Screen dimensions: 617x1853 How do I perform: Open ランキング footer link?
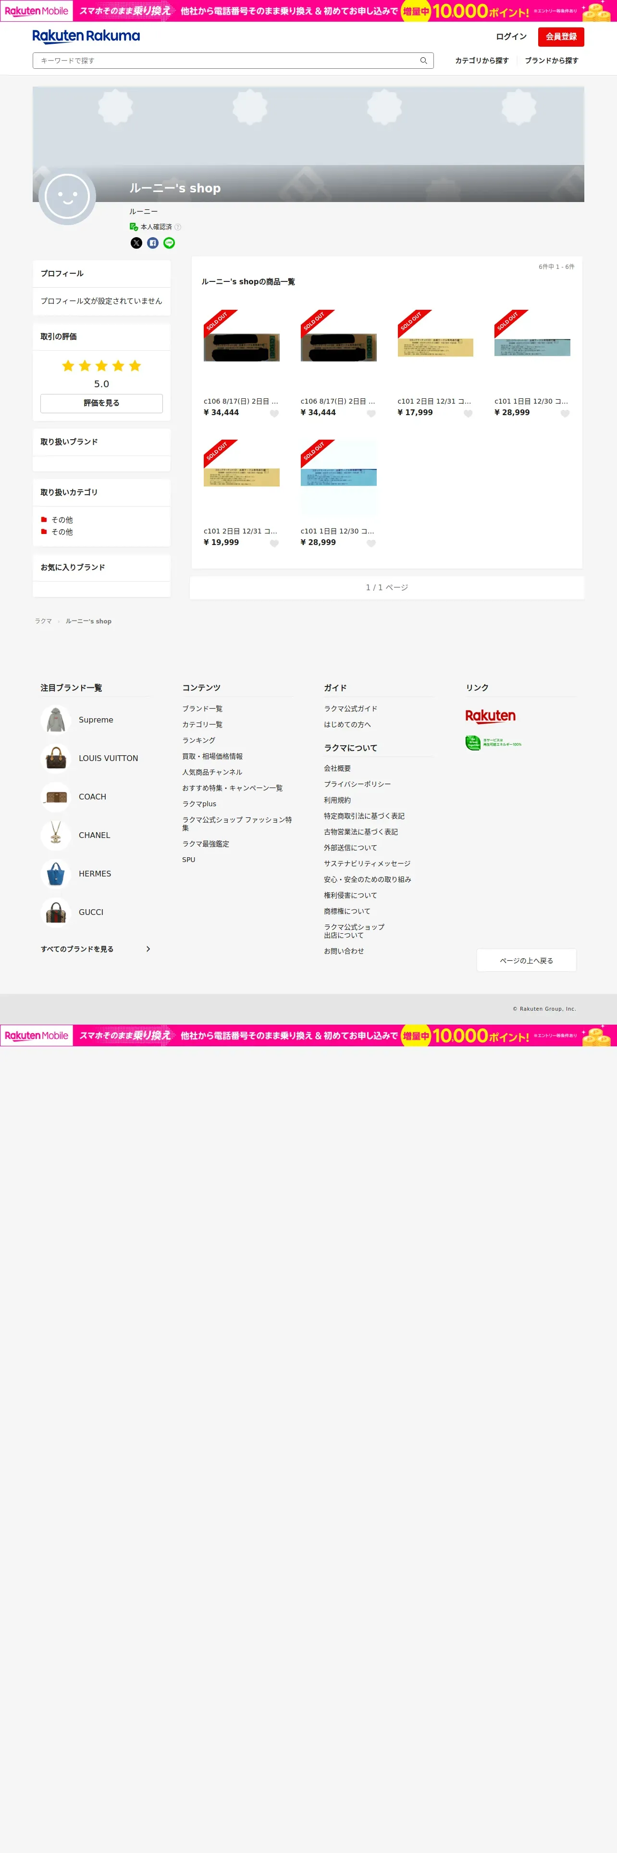[x=199, y=740]
